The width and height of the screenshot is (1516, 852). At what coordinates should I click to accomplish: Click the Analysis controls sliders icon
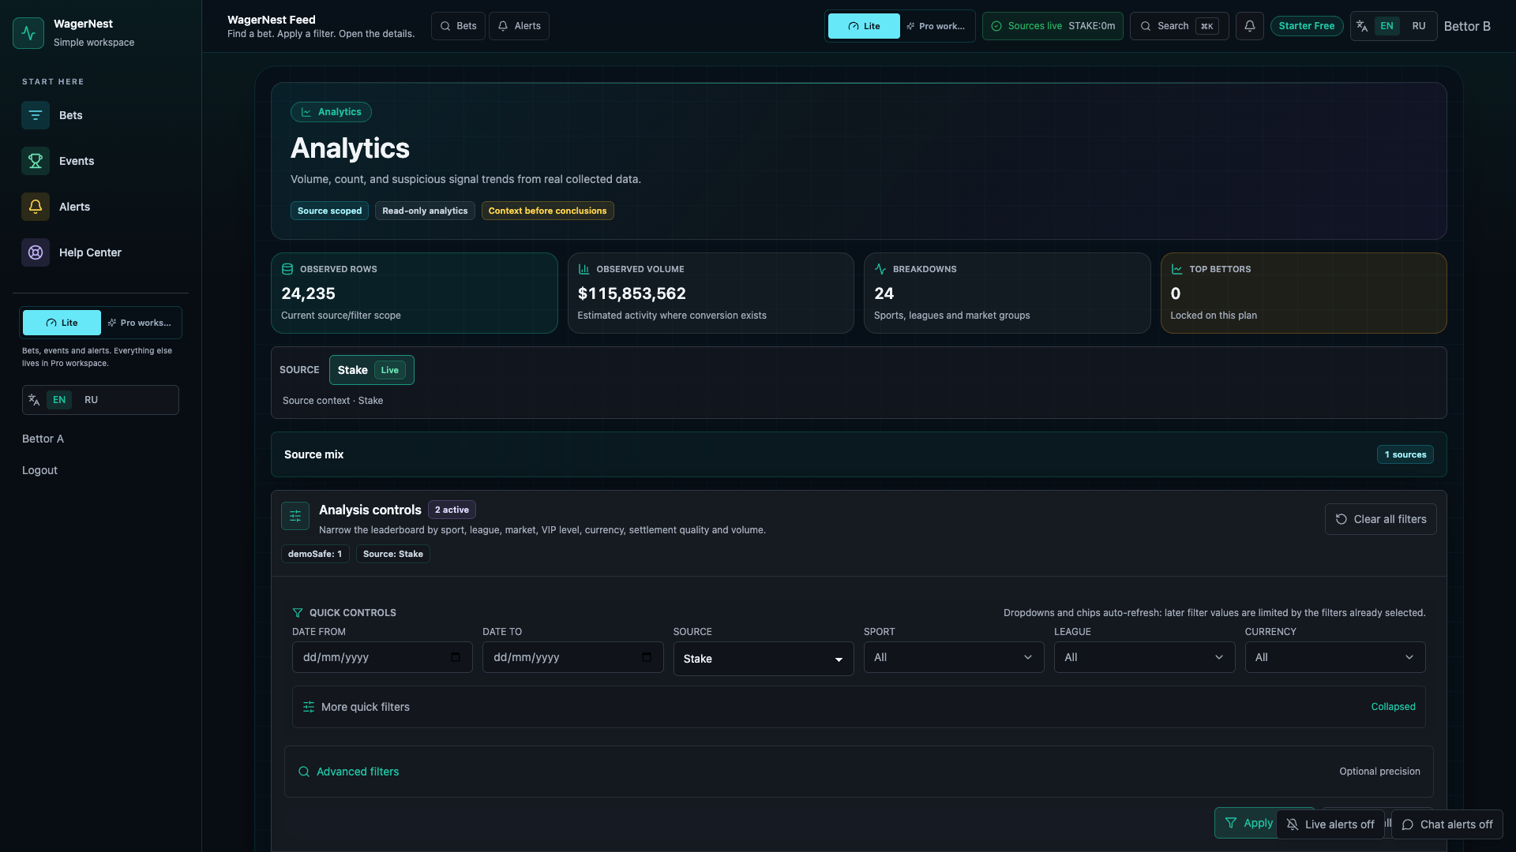coord(295,516)
